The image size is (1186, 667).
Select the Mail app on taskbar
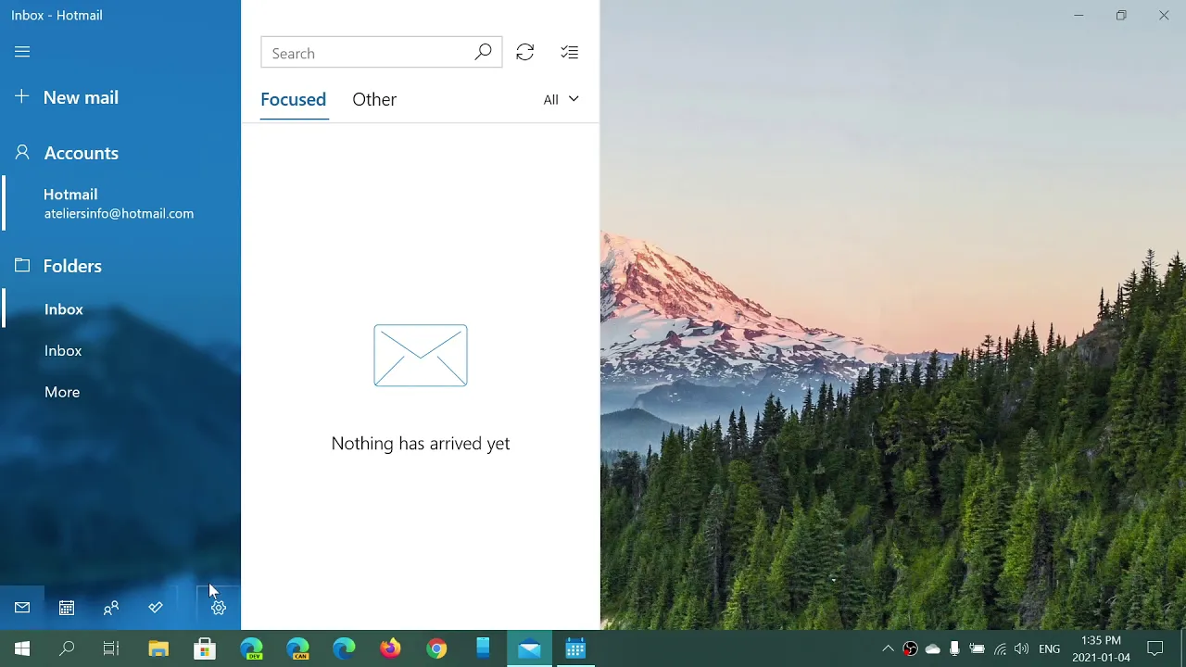(529, 649)
